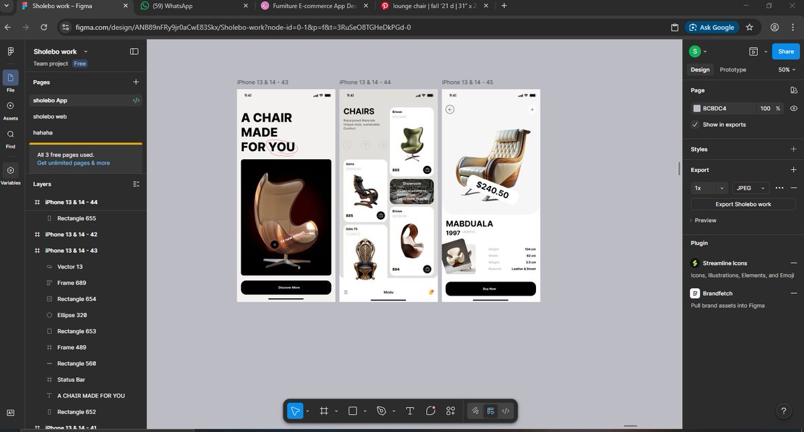Image resolution: width=804 pixels, height=432 pixels.
Task: Switch to Furniture E-commerce App browser tab
Action: click(314, 6)
